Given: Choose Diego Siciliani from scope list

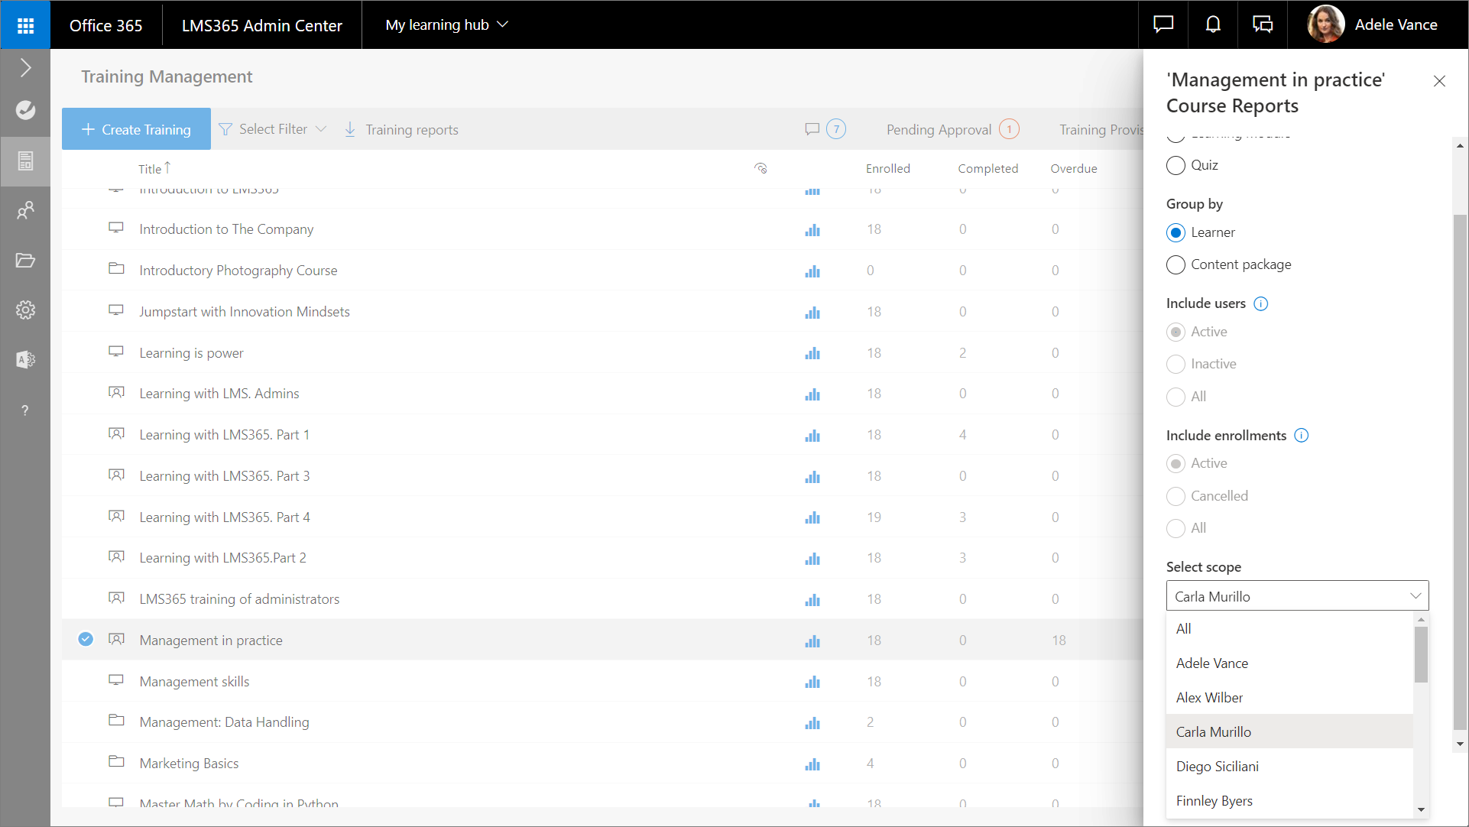Looking at the screenshot, I should [x=1217, y=766].
